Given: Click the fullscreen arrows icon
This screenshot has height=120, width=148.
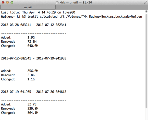Looking at the screenshot, I should [x=145, y=3].
